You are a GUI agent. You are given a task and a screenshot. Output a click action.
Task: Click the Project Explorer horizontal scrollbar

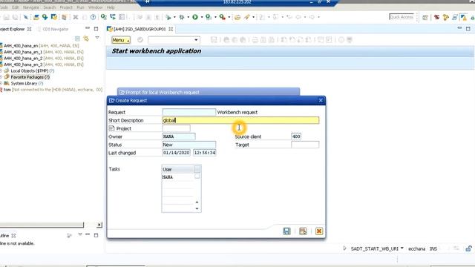(42, 225)
